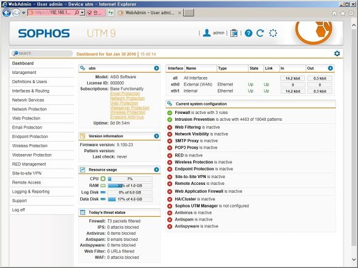The height and width of the screenshot is (268, 358).
Task: Open the blue help question mark icon
Action: pyautogui.click(x=248, y=33)
